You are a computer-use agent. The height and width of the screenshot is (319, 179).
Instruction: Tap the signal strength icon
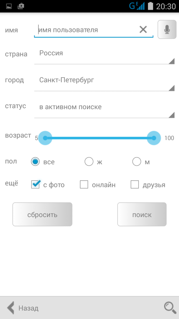coord(140,6)
